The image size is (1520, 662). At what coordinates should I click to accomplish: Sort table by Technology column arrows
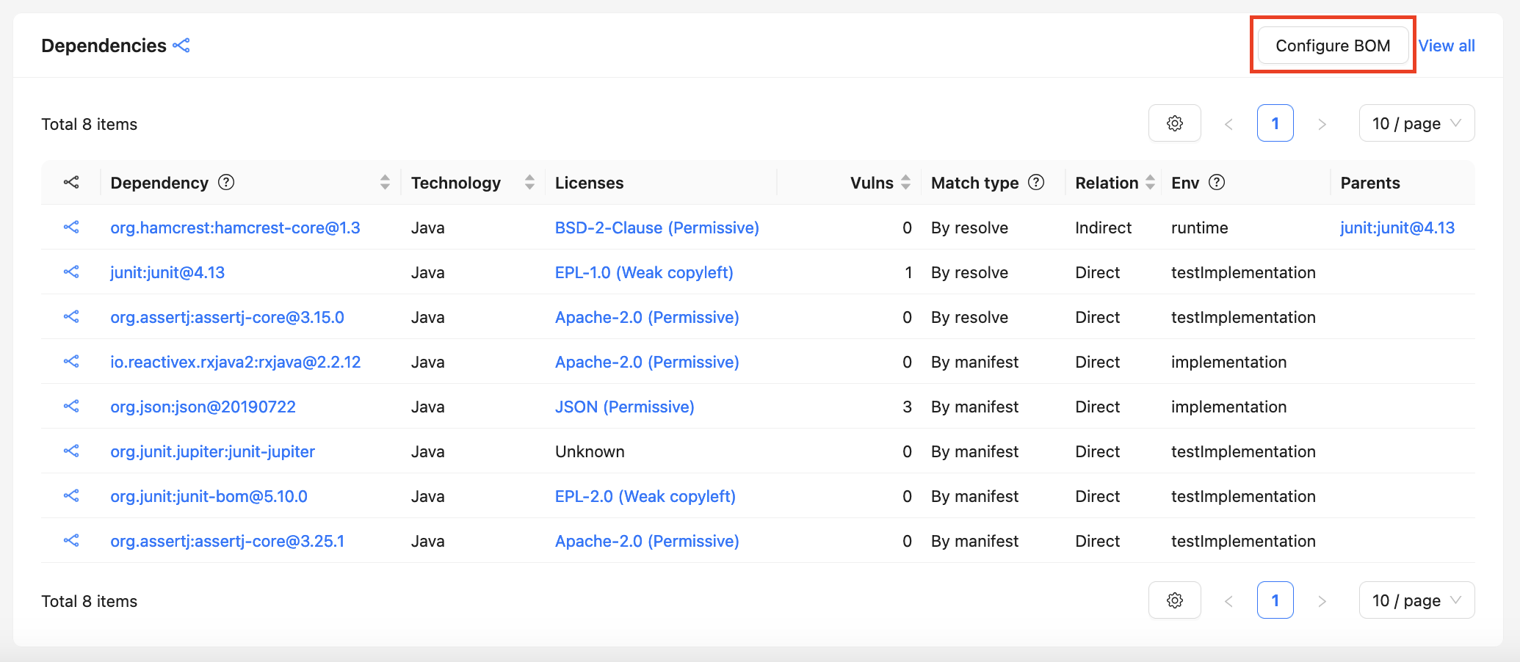[529, 183]
